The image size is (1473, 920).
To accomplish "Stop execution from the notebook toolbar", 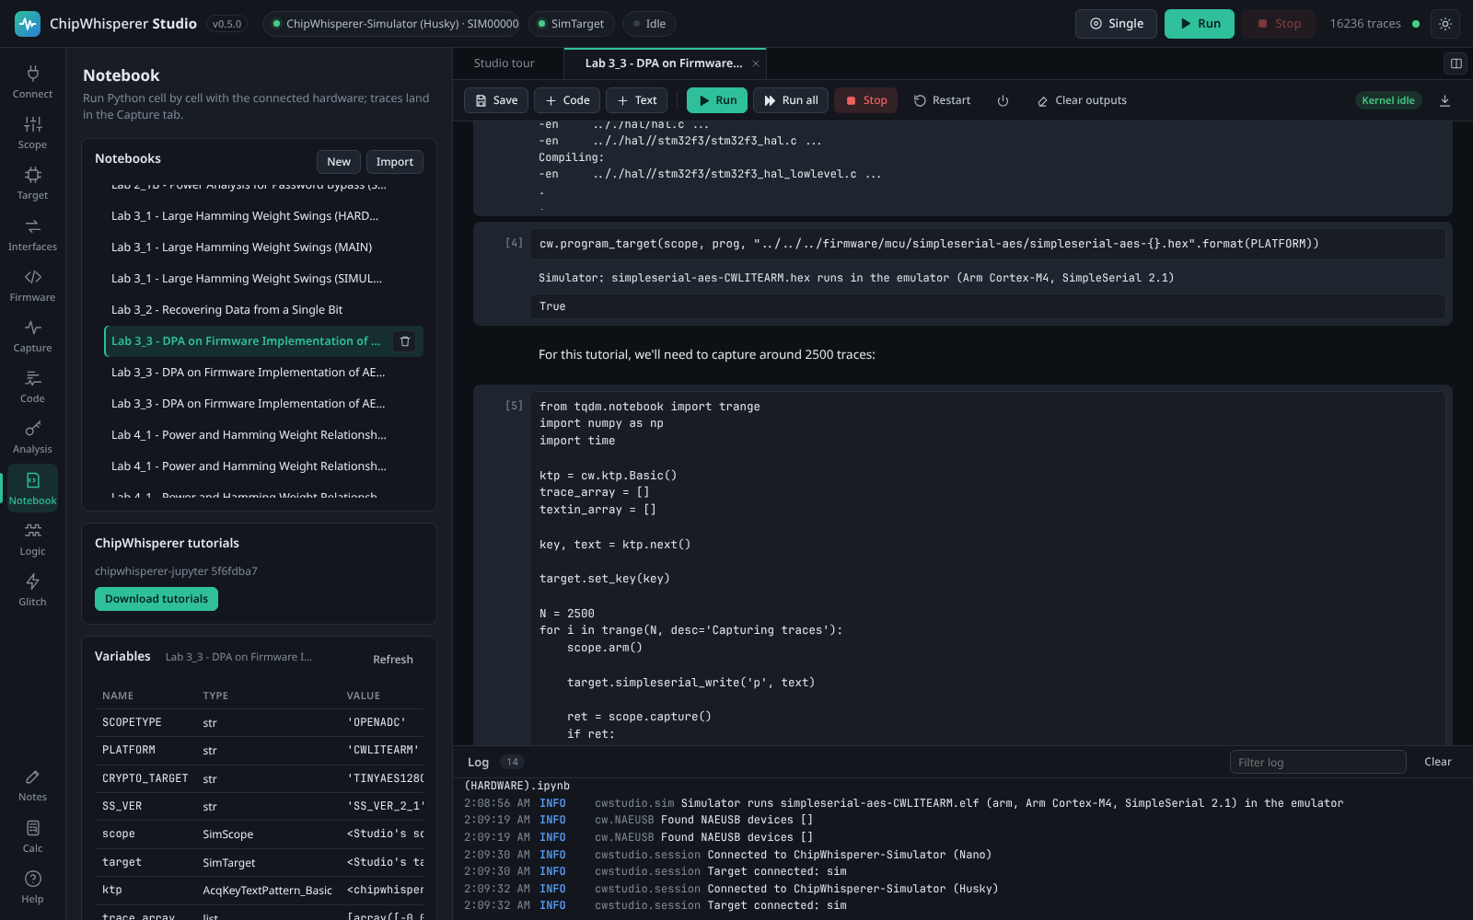I will click(x=866, y=100).
